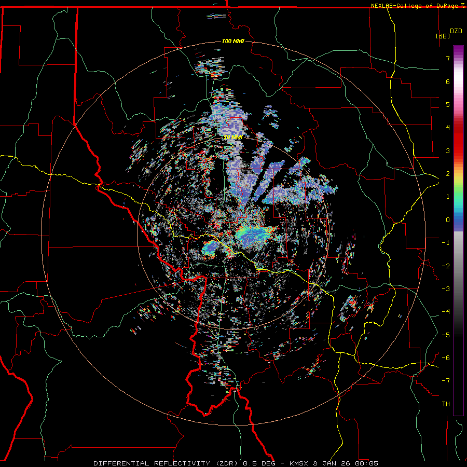Click the -6 tick on color scale

446,358
